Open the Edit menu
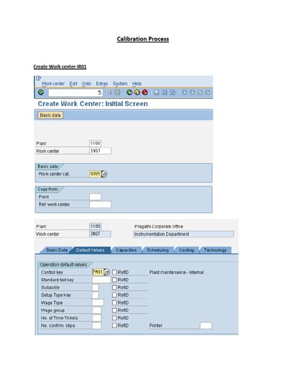Screen dimensions: 286x382 click(x=73, y=83)
